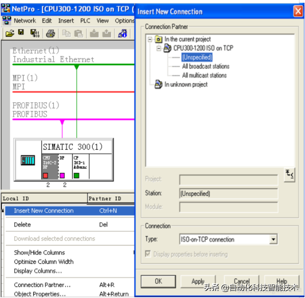Select In unknown project tree entry
The height and width of the screenshot is (298, 305).
click(186, 84)
